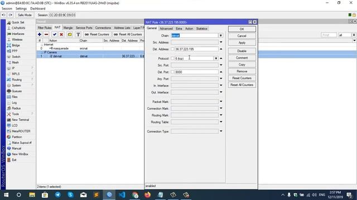357x200 pixels.
Task: Open Telegram from the taskbar
Action: 58,195
